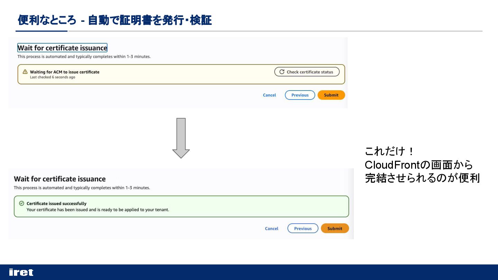Click the iret logo in footer
Viewport: 498px width, 280px height.
click(x=21, y=272)
